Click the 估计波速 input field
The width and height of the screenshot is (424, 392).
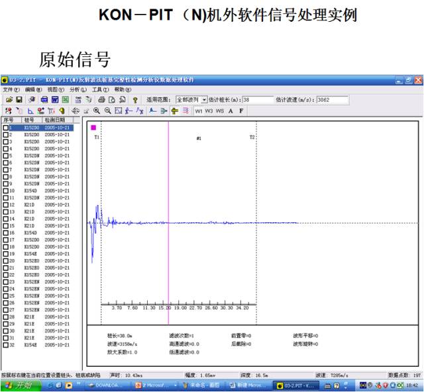click(331, 100)
